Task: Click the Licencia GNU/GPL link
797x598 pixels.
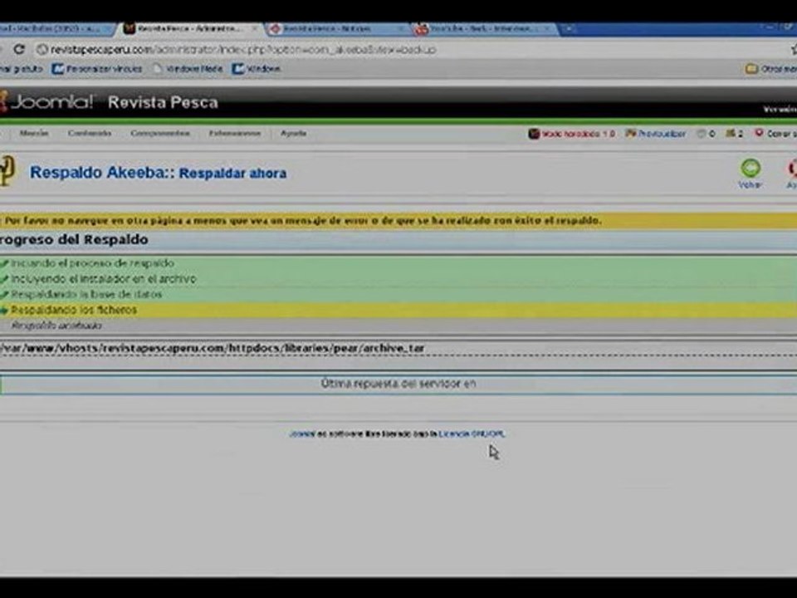Action: 472,434
